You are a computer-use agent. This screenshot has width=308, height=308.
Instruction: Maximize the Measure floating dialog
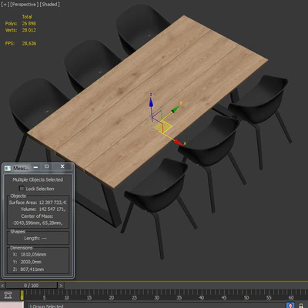pyautogui.click(x=47, y=166)
